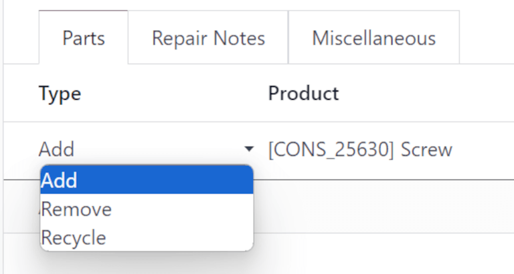
Task: Keep Add as the part type
Action: coord(60,181)
